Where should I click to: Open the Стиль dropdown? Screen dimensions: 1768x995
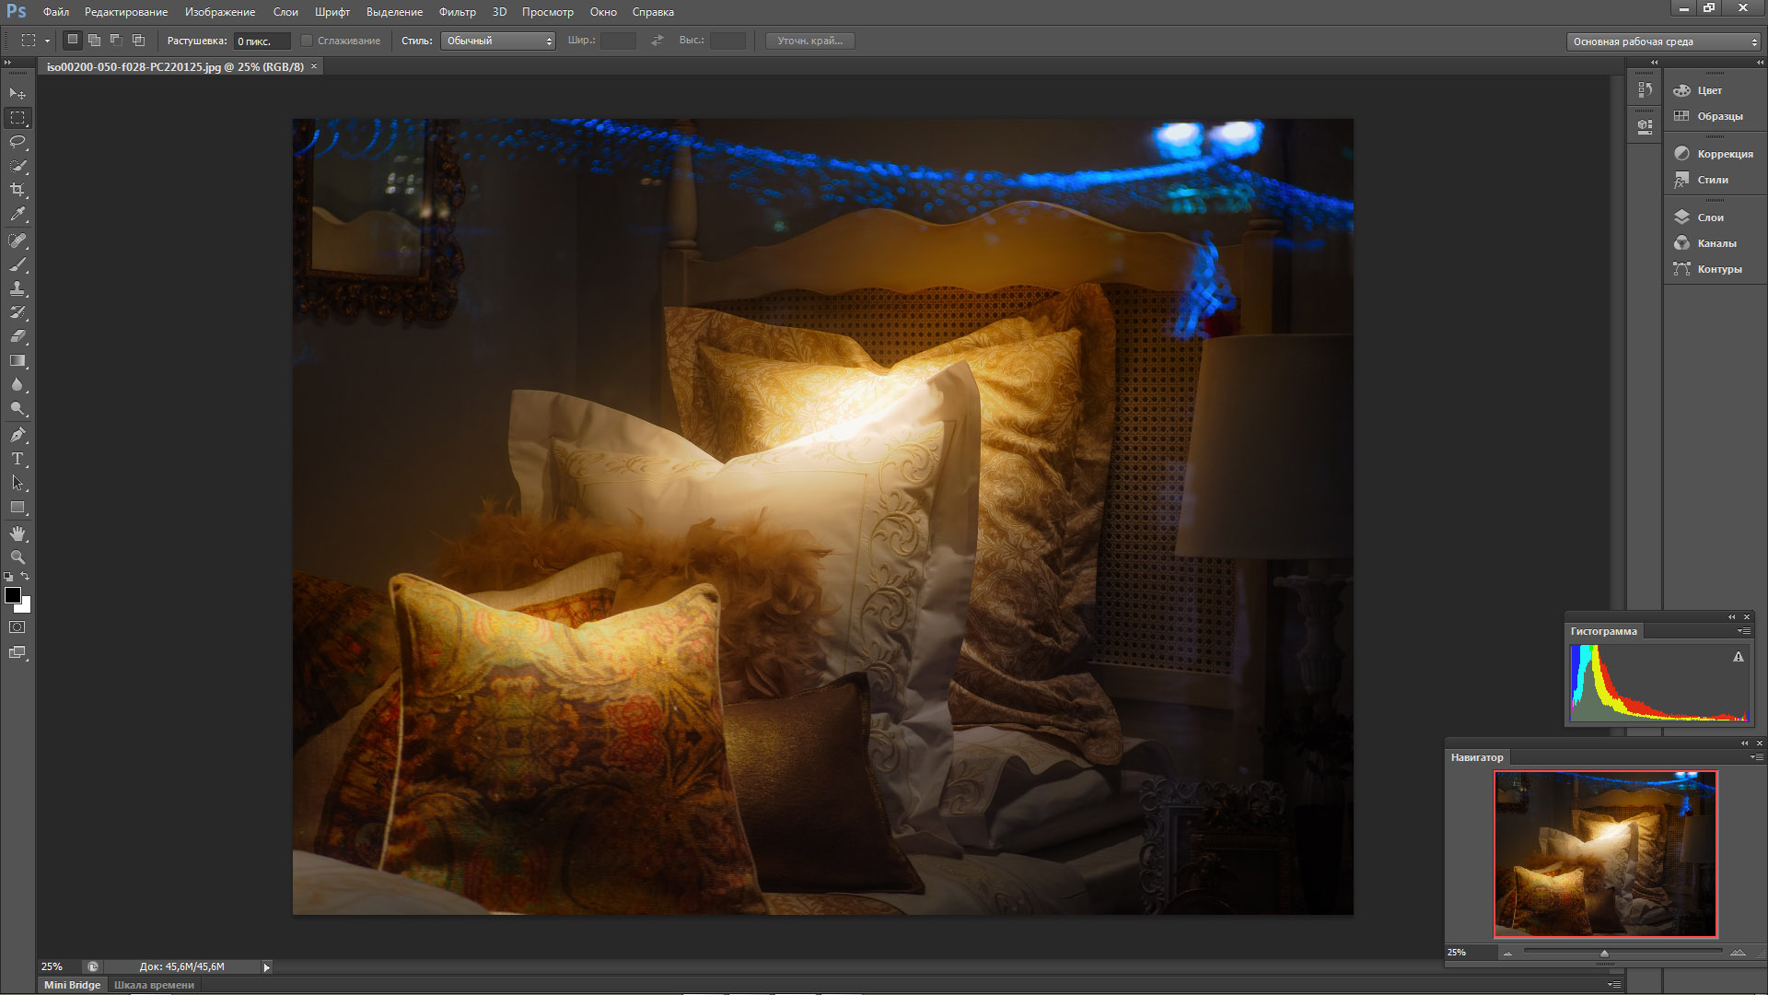pos(497,41)
